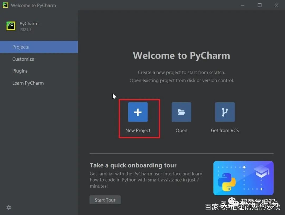Open the Plugins tab
The image size is (285, 215).
(39, 71)
